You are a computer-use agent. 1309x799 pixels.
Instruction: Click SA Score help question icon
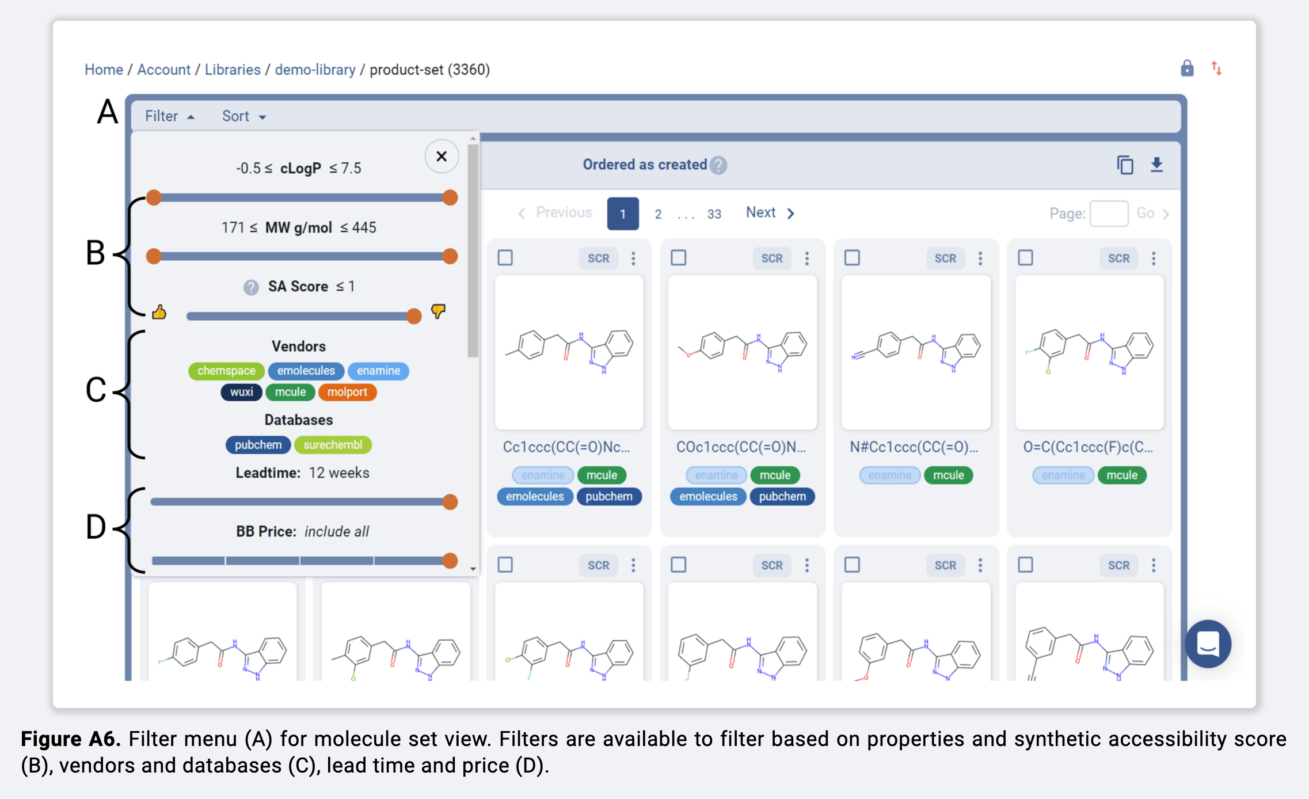tap(251, 287)
